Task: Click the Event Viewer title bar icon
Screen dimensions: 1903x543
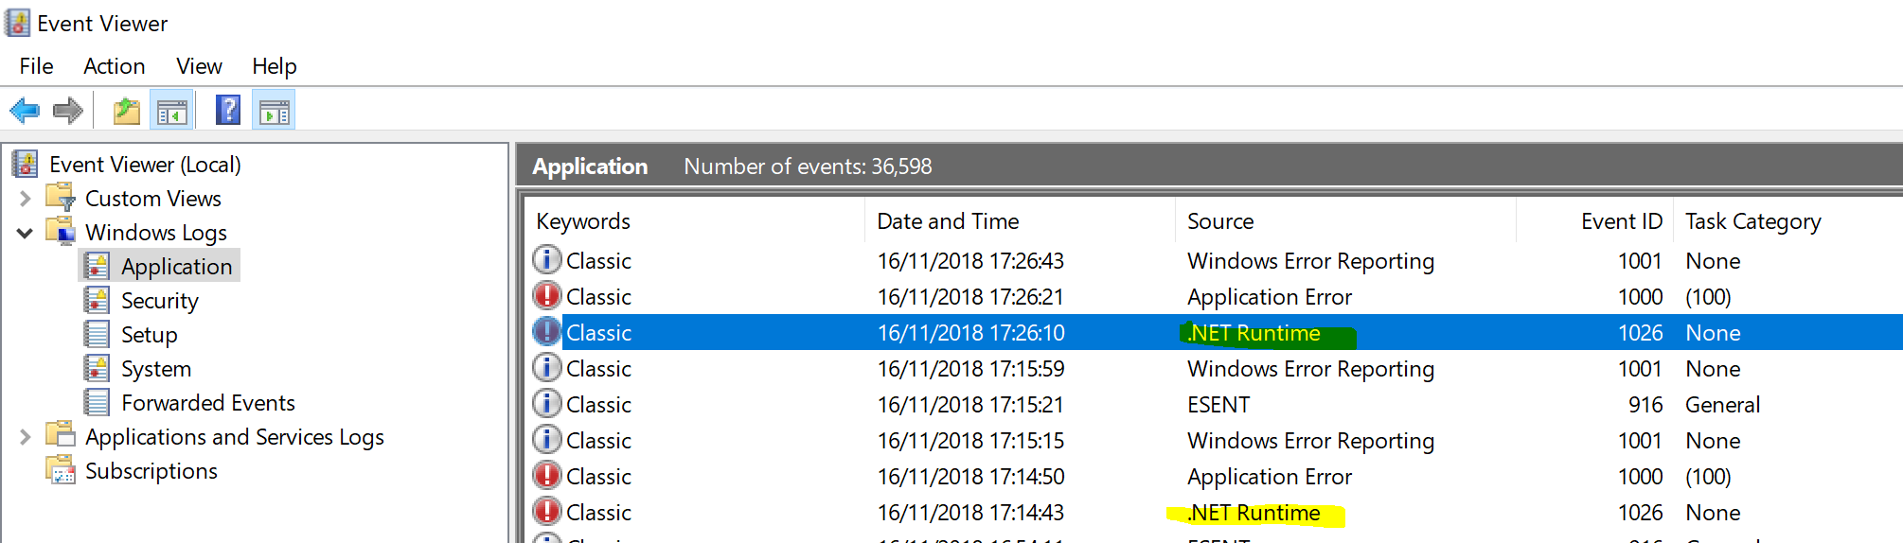Action: click(x=18, y=23)
